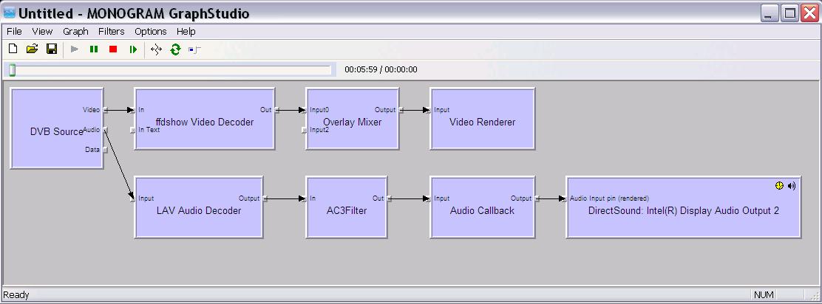The image size is (822, 304).
Task: Stop the graph with red stop button
Action: (x=113, y=49)
